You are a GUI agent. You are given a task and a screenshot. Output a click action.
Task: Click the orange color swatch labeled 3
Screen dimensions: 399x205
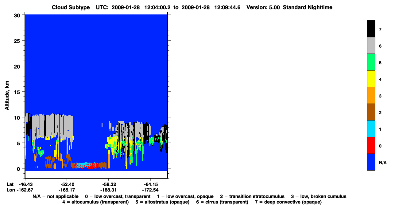point(371,95)
